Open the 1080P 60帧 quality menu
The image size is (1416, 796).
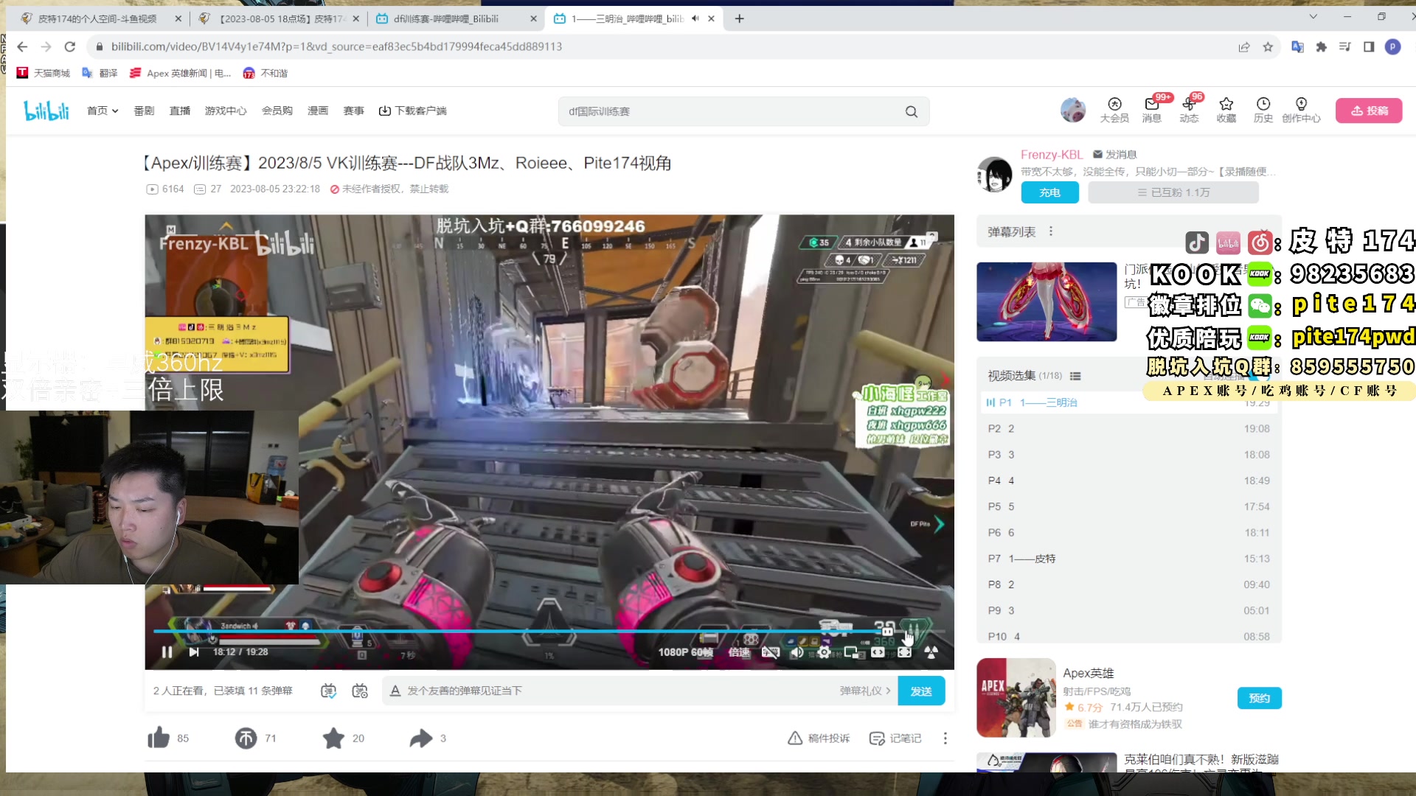coord(685,652)
